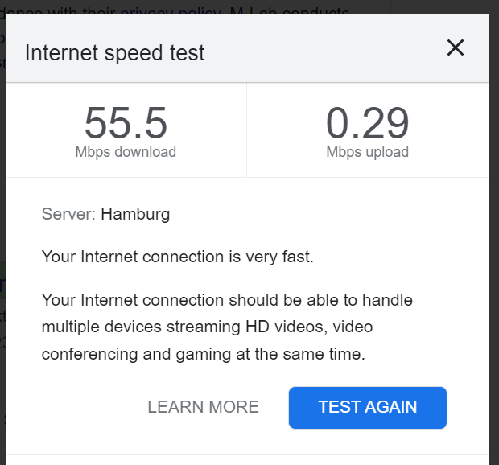The height and width of the screenshot is (465, 499).
Task: Click the line "conferencing and gaming at the same time"
Action: (x=204, y=352)
